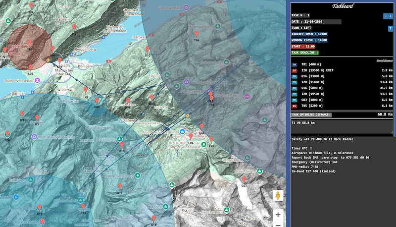Screen dimensions: 396x227
Task: Click the G07 waypoint pin
Action: coord(244,180)
